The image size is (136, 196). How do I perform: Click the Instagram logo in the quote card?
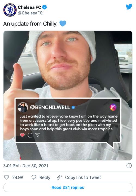113,107
